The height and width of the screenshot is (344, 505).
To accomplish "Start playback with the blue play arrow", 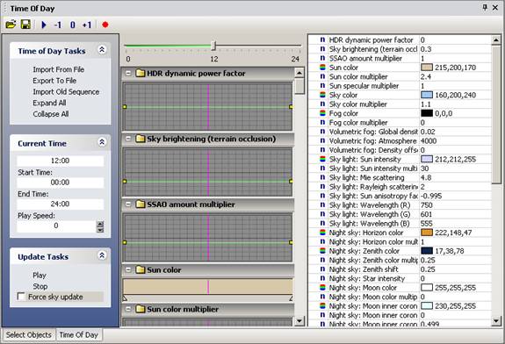I will [44, 25].
